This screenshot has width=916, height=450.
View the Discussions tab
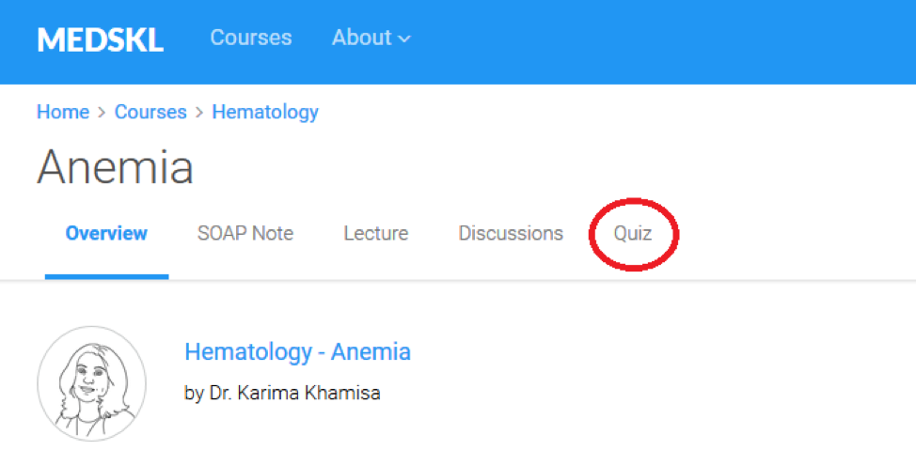click(x=511, y=234)
